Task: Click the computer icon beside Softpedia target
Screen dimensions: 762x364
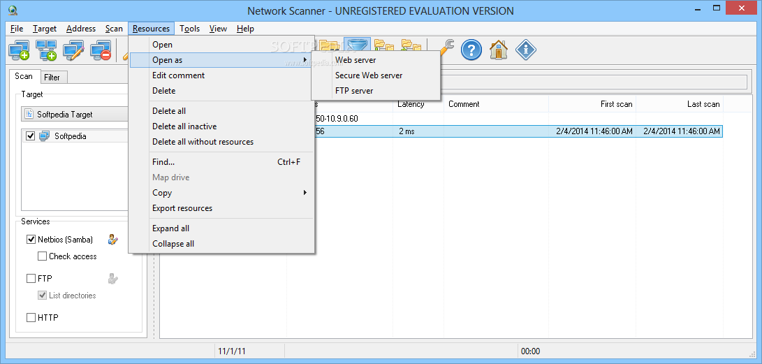Action: coord(44,136)
